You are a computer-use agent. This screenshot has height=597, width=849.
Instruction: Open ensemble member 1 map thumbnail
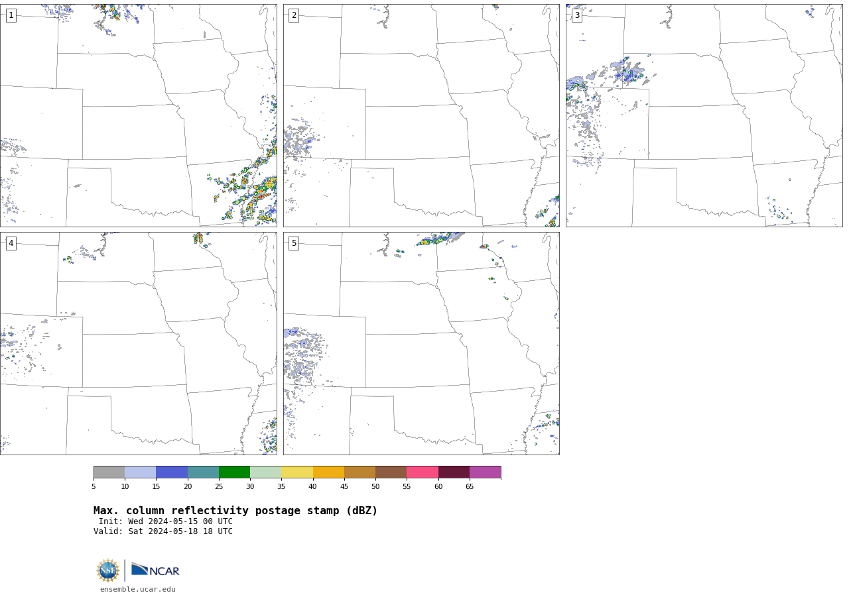139,115
